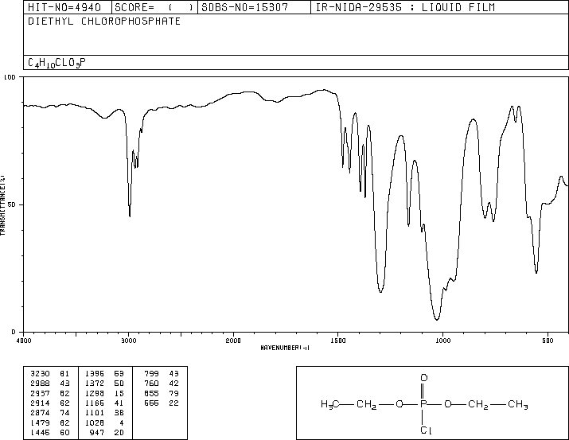Click the 2000 x-axis tick label

(233, 341)
